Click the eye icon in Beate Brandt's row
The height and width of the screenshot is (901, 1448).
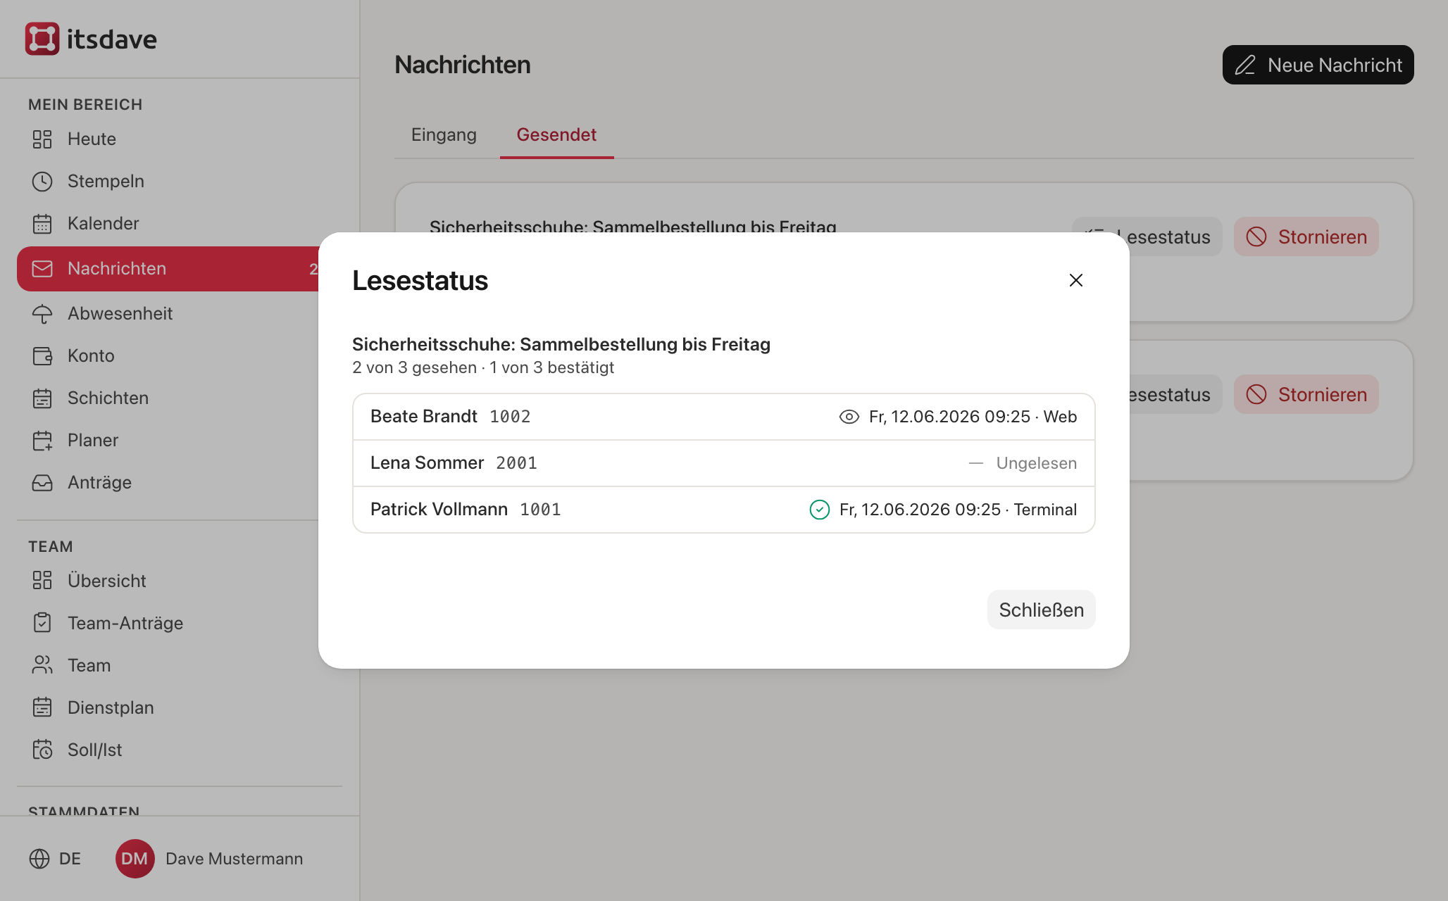849,417
